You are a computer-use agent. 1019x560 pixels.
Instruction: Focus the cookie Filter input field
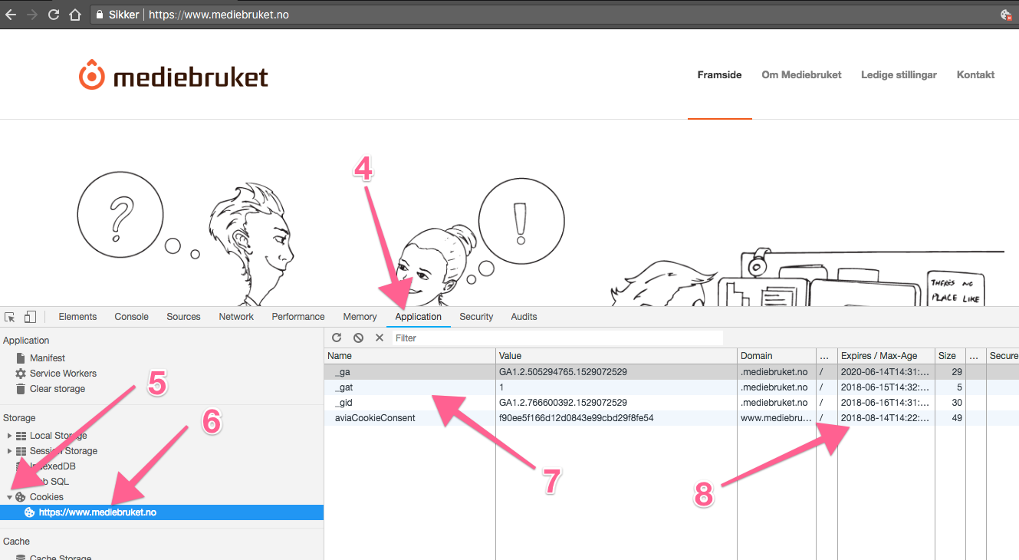point(557,338)
